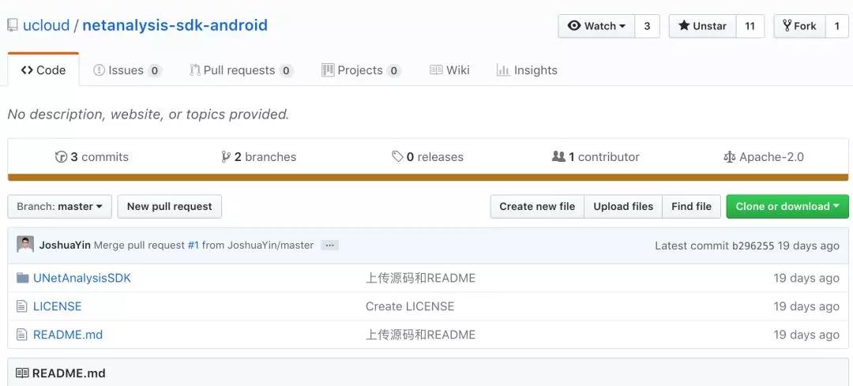
Task: Click README.md header book icon
Action: coord(22,373)
